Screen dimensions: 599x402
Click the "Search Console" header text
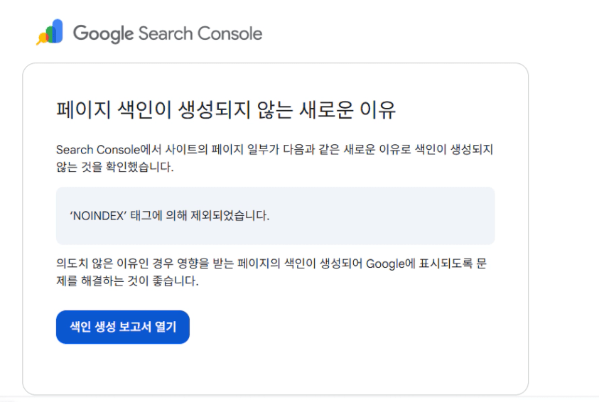[x=200, y=33]
